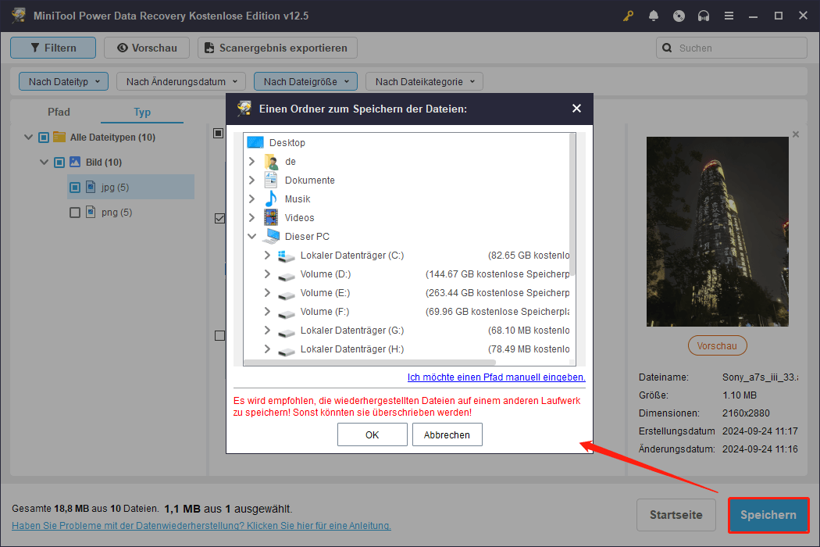The height and width of the screenshot is (547, 820).
Task: Switch to the Typ tab
Action: coord(141,112)
